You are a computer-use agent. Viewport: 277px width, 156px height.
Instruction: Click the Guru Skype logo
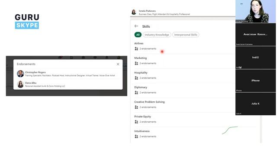pyautogui.click(x=27, y=21)
